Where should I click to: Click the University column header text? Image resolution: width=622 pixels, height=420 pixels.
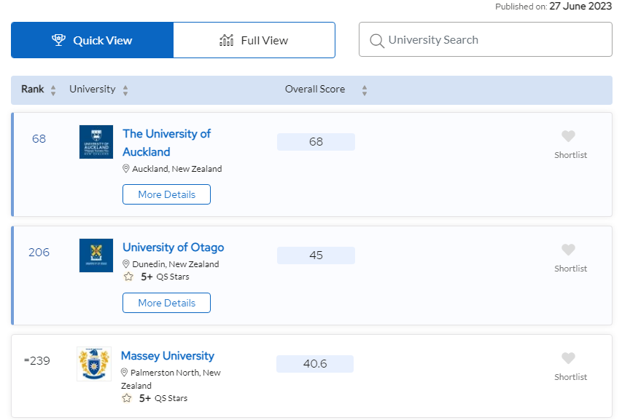point(93,89)
